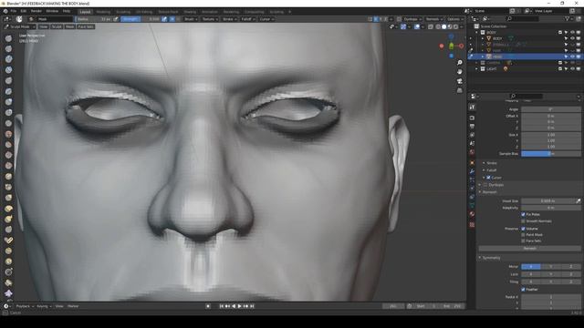584x328 pixels.
Task: Open the Render menu
Action: click(36, 11)
